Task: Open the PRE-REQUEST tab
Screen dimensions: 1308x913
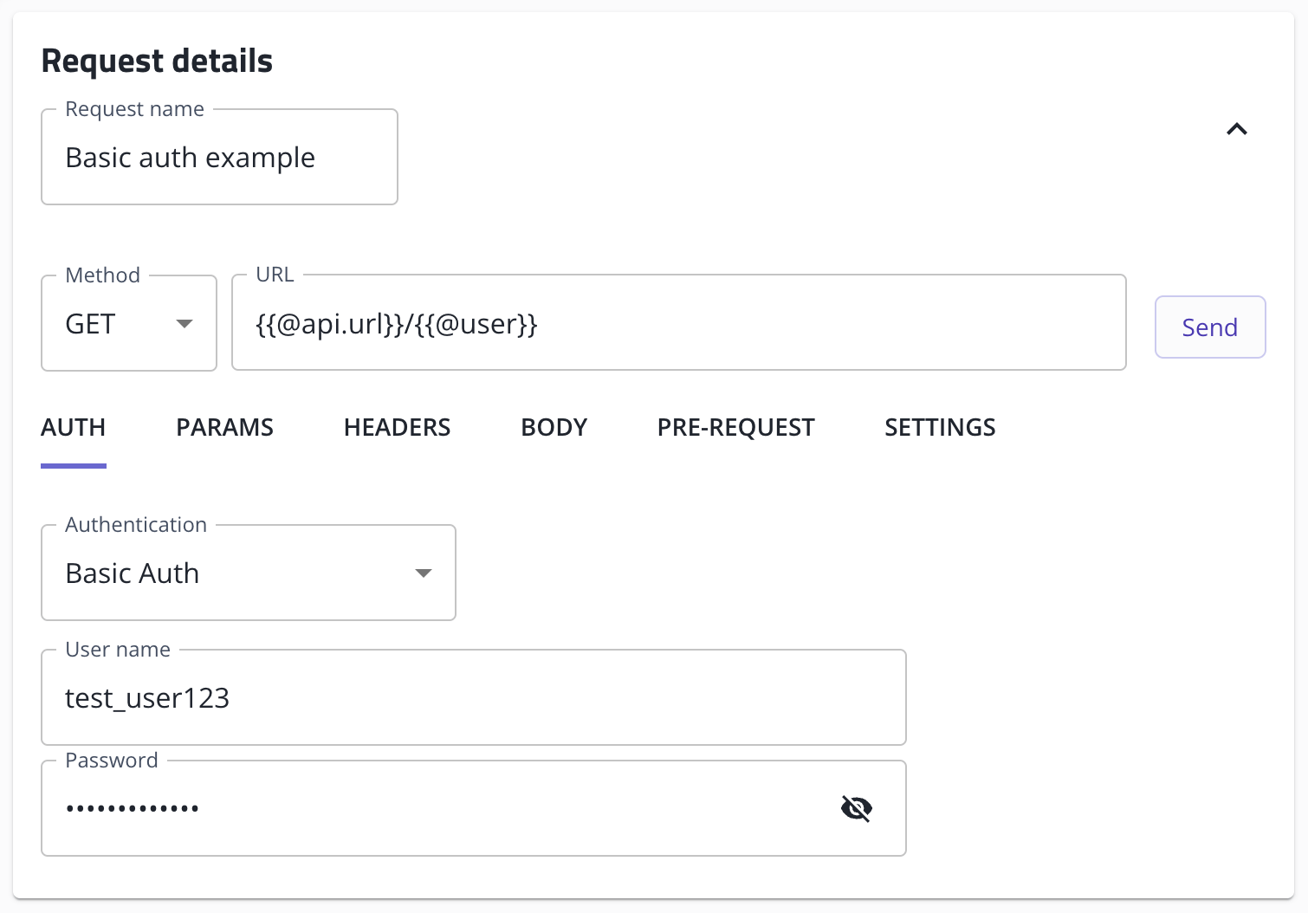Action: (x=735, y=427)
